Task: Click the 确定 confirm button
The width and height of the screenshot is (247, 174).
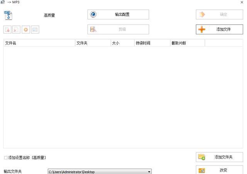Action: click(x=219, y=15)
